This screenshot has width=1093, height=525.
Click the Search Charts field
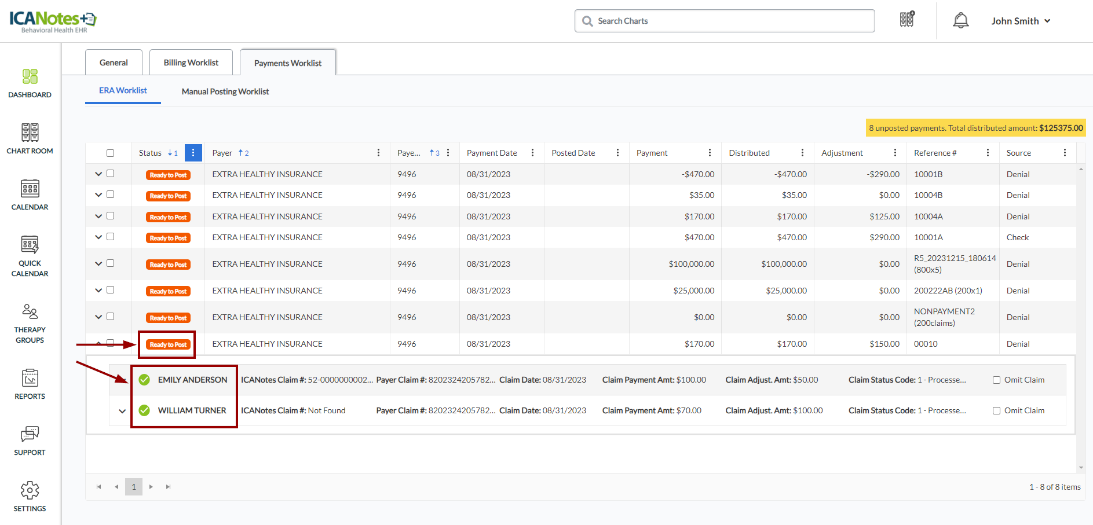coord(724,21)
